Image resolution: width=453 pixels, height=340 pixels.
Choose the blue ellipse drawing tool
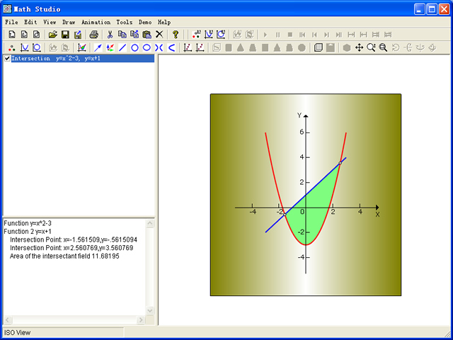[x=147, y=47]
